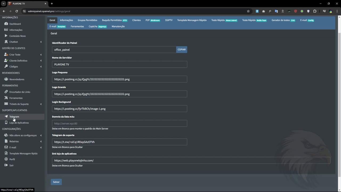Open Teste Rápido Menu Lateral tab
Screen dimensions: 341x192
coord(224,20)
